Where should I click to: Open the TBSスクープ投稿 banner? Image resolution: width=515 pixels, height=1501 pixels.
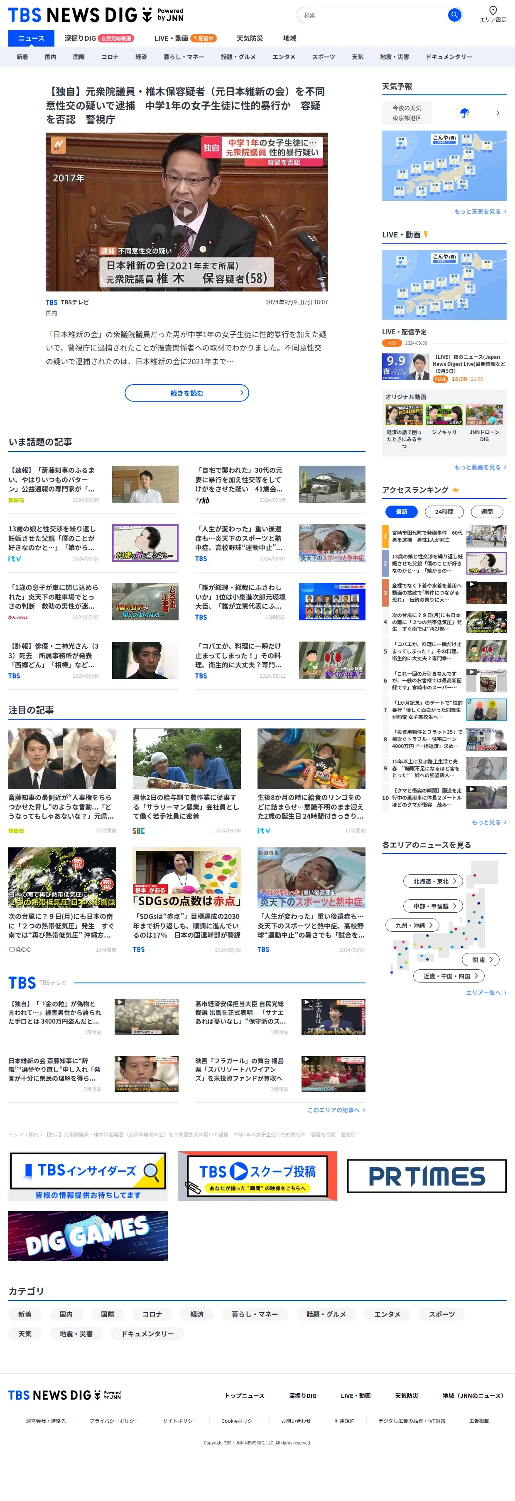[257, 1176]
